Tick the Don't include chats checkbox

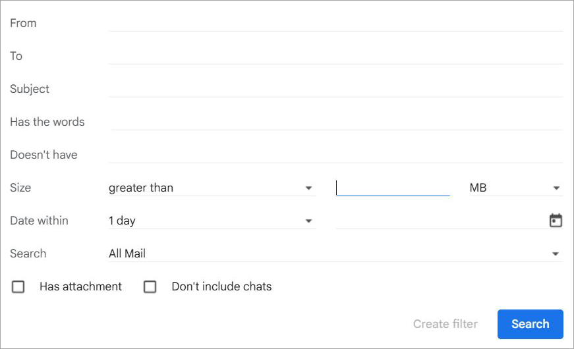pyautogui.click(x=150, y=286)
